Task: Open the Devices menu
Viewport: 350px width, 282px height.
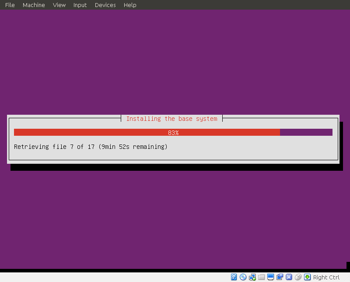Action: (x=105, y=5)
